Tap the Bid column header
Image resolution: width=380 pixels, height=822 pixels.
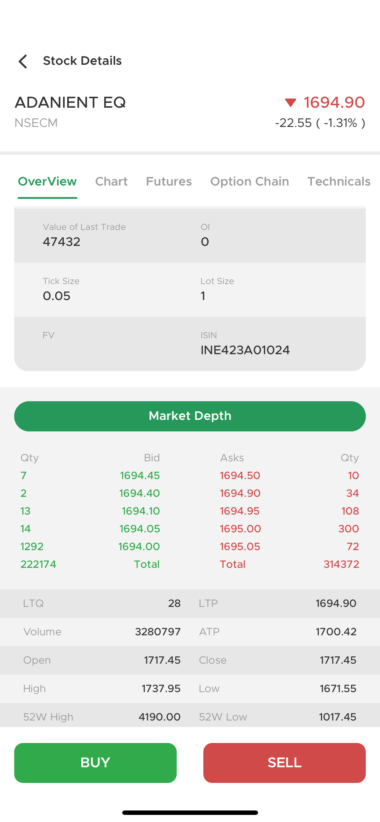click(152, 458)
